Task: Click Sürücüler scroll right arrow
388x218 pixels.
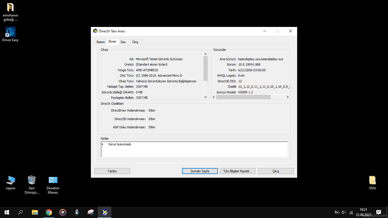Action: [287, 97]
